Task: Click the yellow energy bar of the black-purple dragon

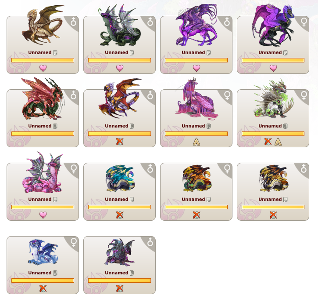Action: pos(273,60)
